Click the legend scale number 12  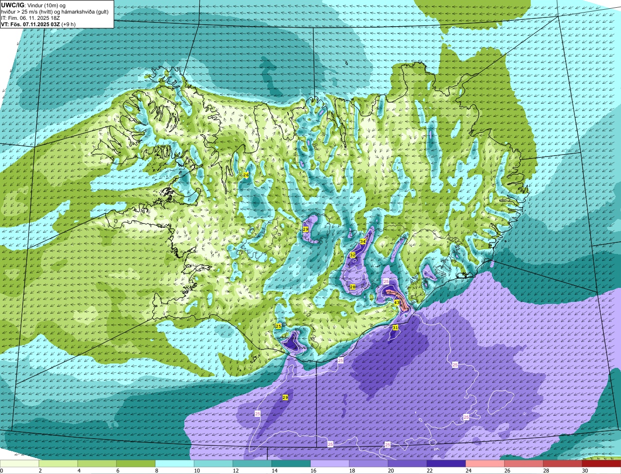tap(235, 471)
